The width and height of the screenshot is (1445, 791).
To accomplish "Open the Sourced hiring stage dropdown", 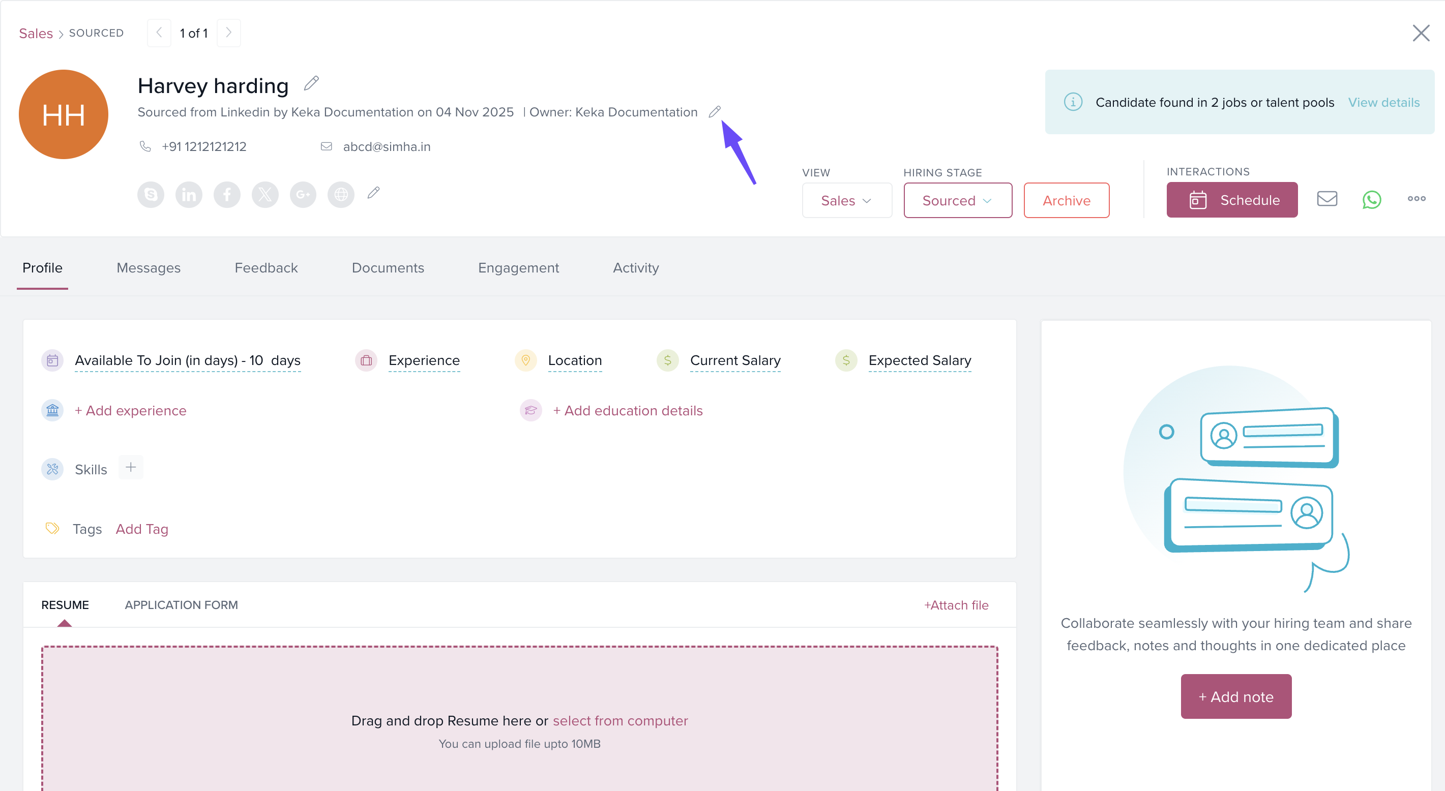I will click(x=957, y=201).
